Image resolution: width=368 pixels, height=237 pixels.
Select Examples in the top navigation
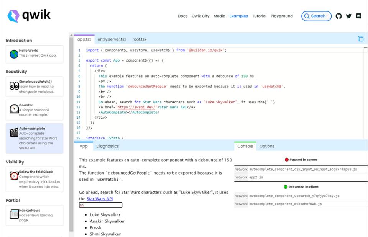click(x=239, y=16)
